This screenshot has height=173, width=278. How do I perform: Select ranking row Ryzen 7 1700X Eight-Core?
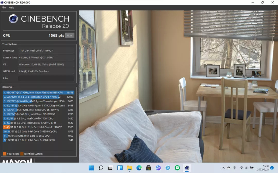[x=38, y=106]
